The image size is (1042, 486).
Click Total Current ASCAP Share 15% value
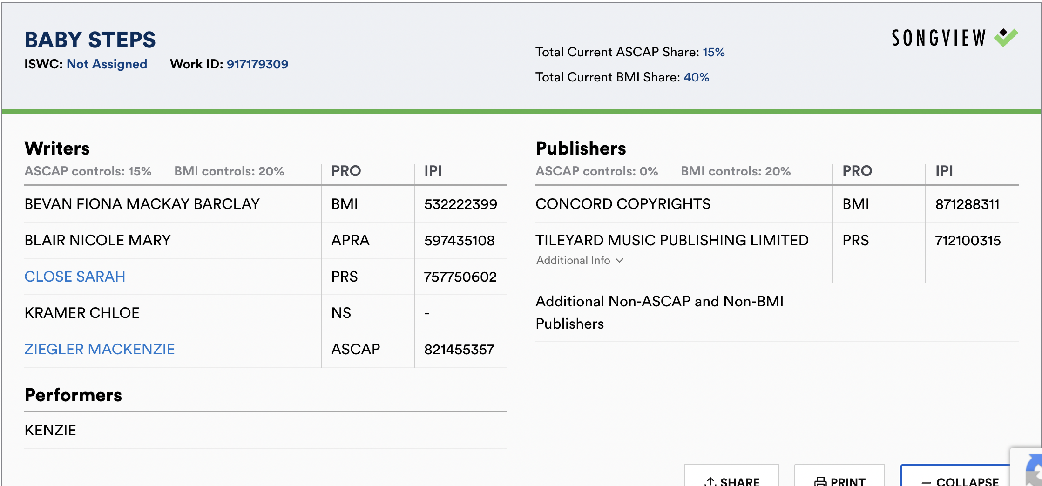pos(714,52)
